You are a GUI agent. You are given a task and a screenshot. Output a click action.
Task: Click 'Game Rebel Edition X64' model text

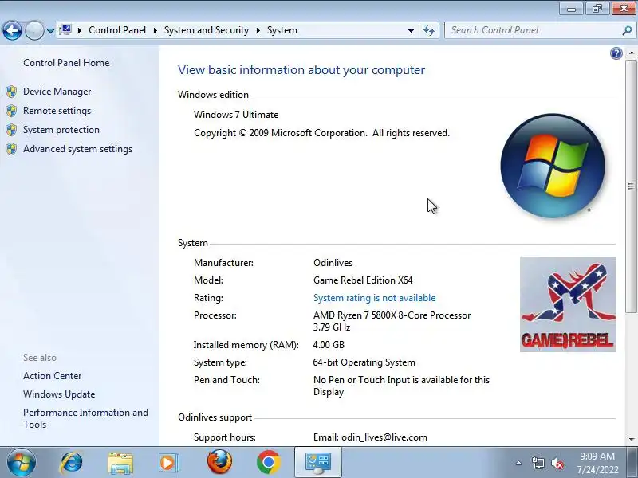point(363,280)
